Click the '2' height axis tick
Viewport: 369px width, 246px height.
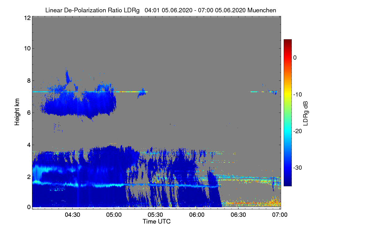pos(29,177)
